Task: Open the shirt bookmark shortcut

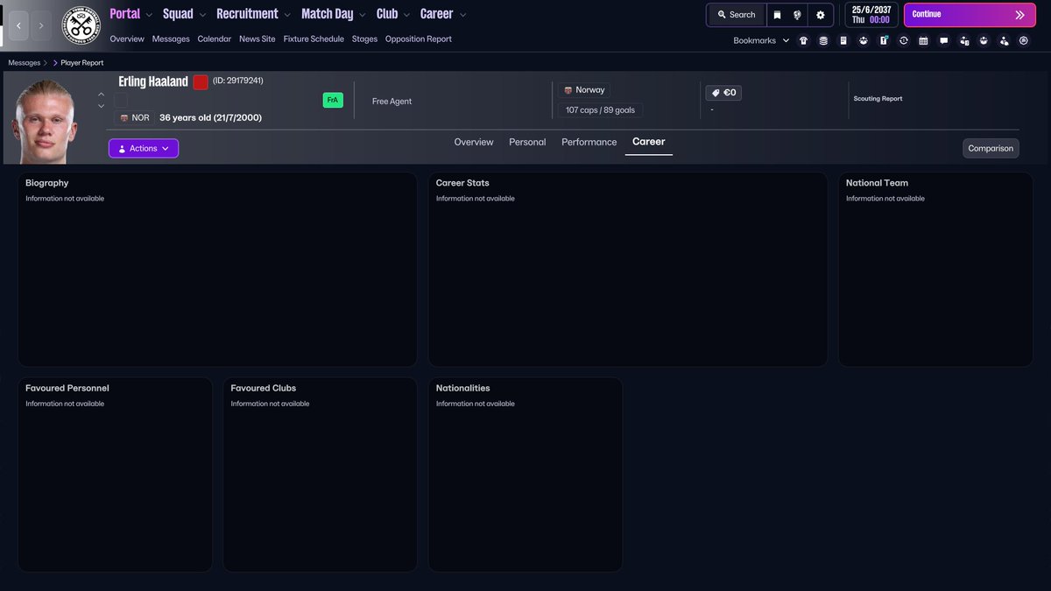Action: (x=803, y=40)
